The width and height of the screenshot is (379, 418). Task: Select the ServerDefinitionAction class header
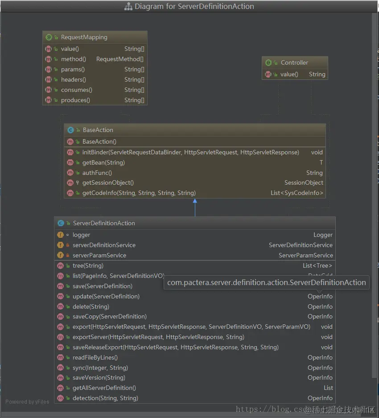pos(195,223)
